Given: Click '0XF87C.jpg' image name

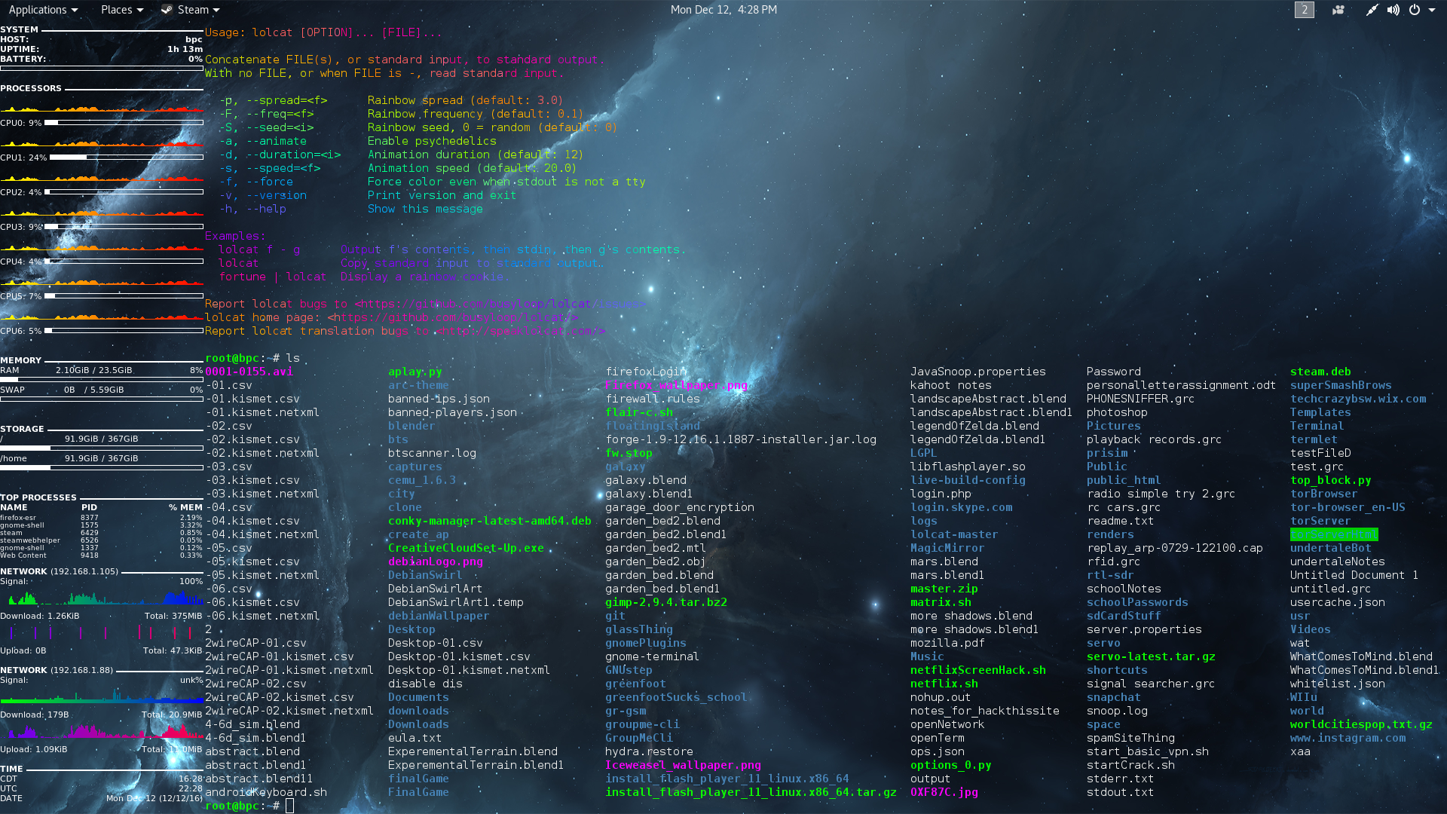Looking at the screenshot, I should pyautogui.click(x=944, y=792).
